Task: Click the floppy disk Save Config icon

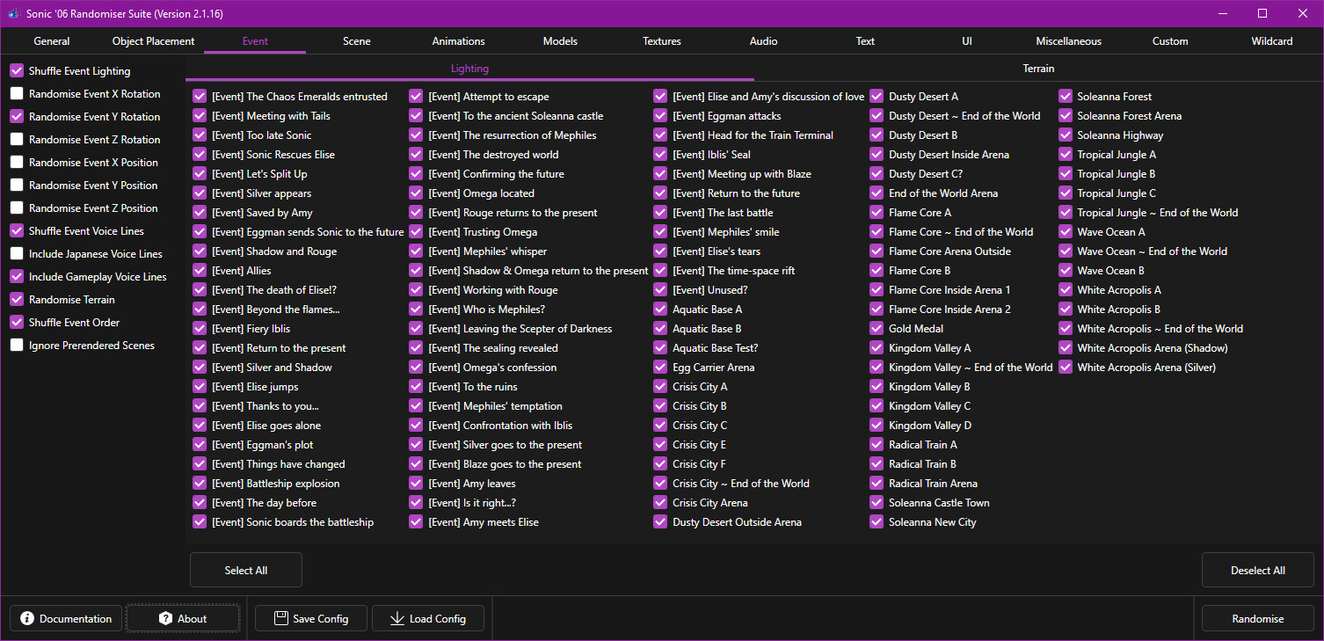Action: [281, 618]
